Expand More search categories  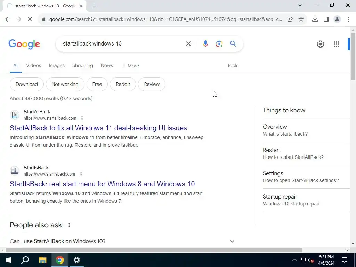tap(131, 66)
